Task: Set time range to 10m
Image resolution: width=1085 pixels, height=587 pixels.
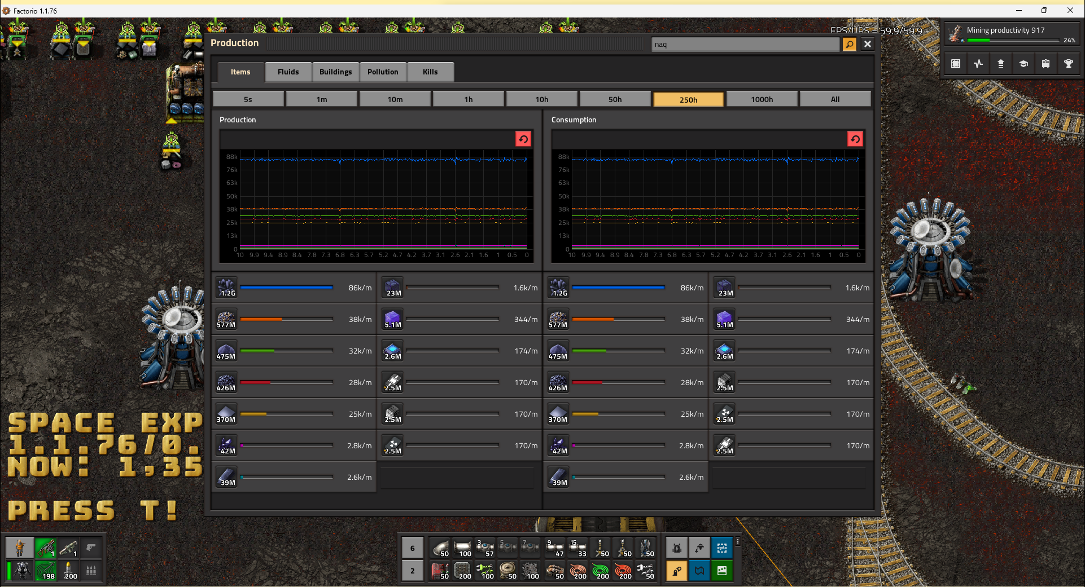Action: (395, 99)
